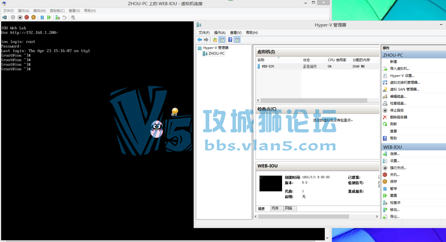Sort by 分配的内存 column header
The height and width of the screenshot is (242, 446).
coord(365,60)
